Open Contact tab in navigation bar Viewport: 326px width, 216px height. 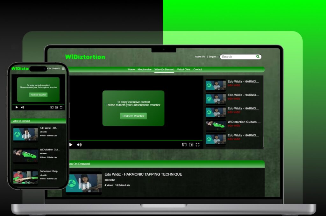197,69
